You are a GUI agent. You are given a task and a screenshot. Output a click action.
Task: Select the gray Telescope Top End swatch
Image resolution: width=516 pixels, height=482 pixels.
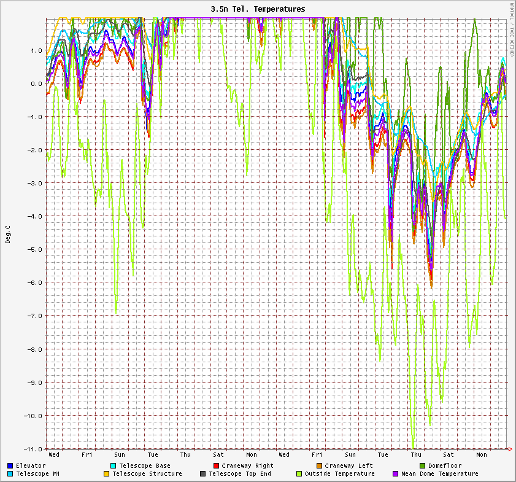(x=203, y=474)
